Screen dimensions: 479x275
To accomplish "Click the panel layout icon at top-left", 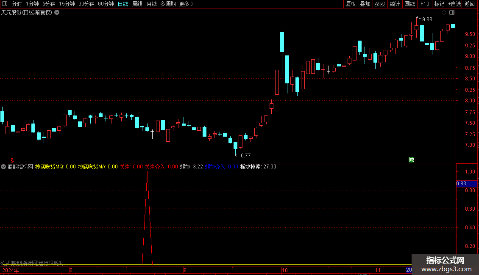I will pyautogui.click(x=5, y=4).
